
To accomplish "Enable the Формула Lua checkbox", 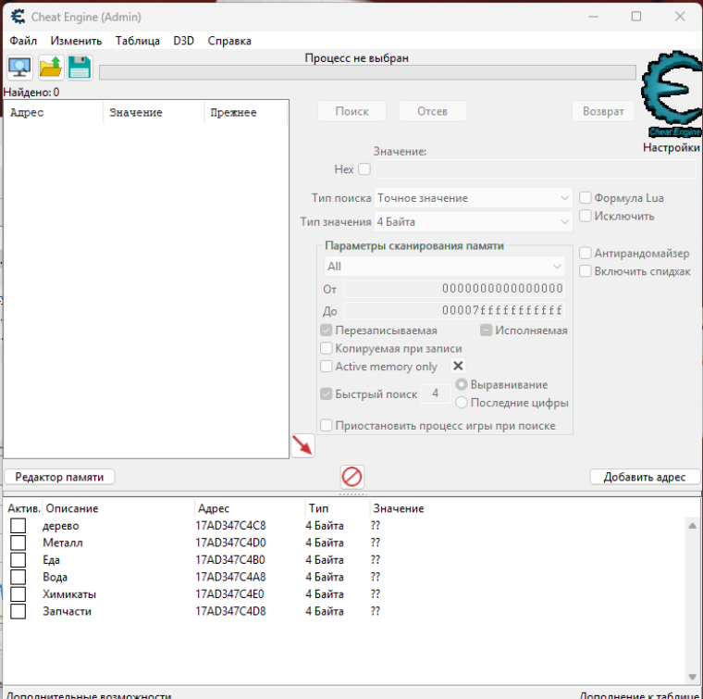I will 585,198.
